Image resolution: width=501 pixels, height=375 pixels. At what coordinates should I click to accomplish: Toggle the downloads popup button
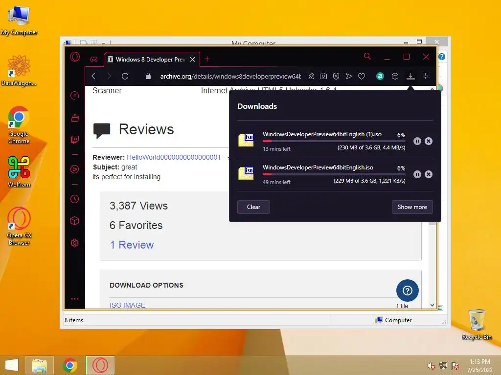410,76
